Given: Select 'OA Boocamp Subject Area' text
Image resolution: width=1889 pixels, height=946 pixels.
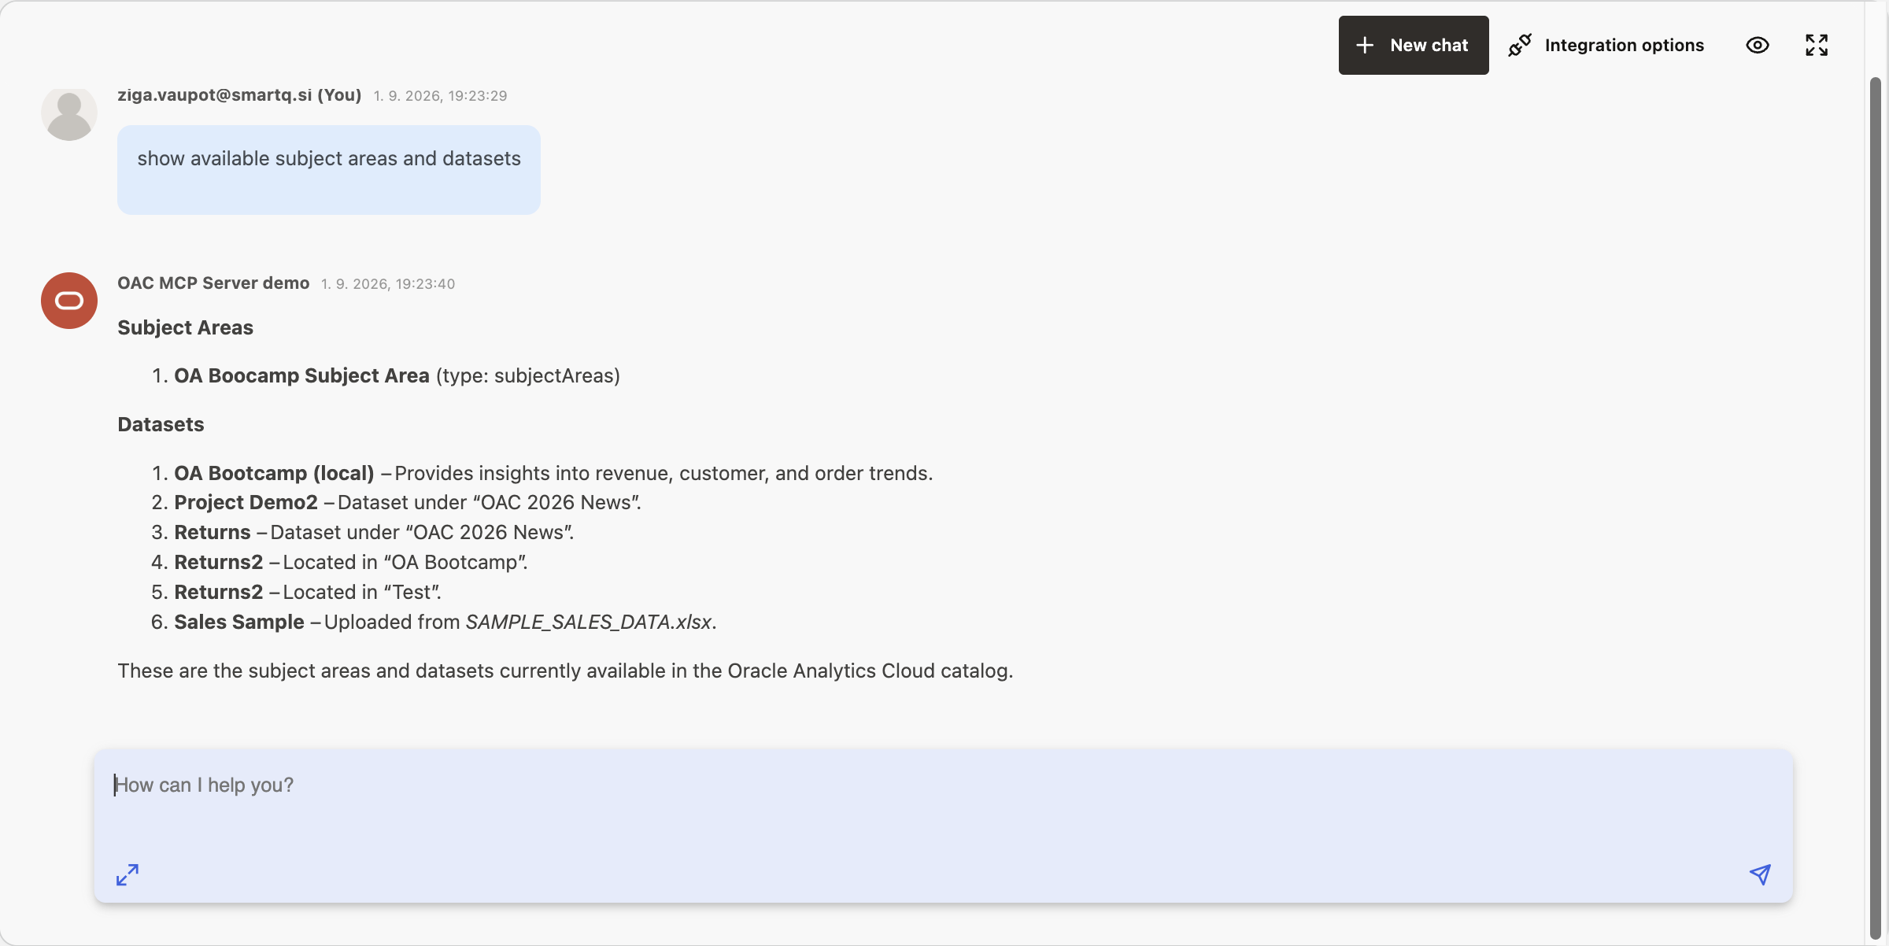Looking at the screenshot, I should pos(301,375).
